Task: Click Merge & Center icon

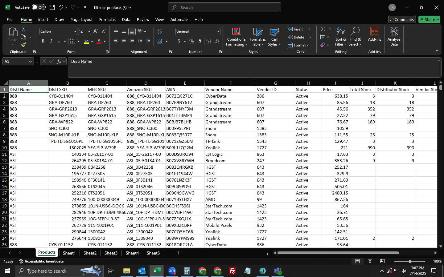Action: point(159,41)
